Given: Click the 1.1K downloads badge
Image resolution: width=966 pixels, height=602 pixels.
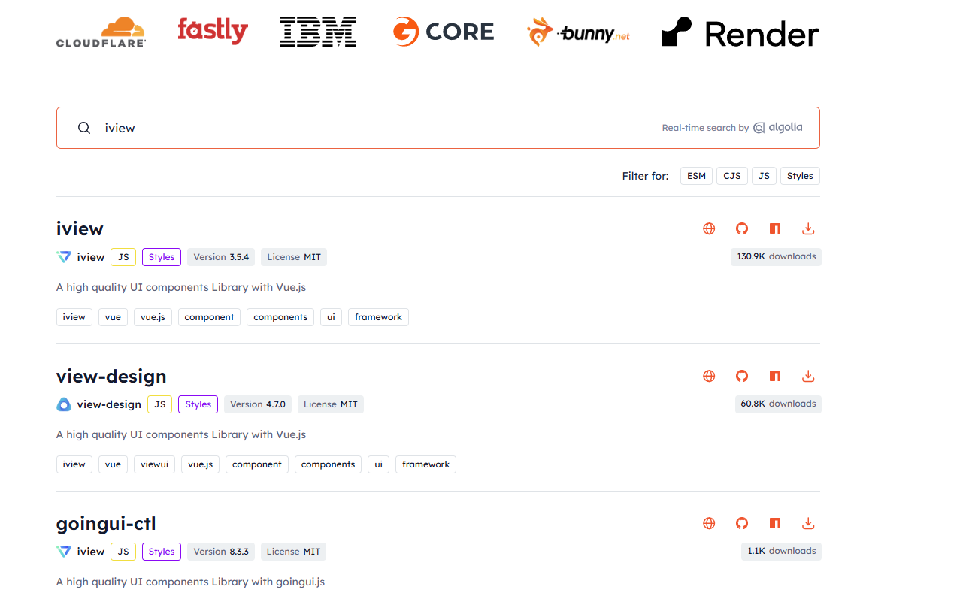Looking at the screenshot, I should click(x=782, y=551).
